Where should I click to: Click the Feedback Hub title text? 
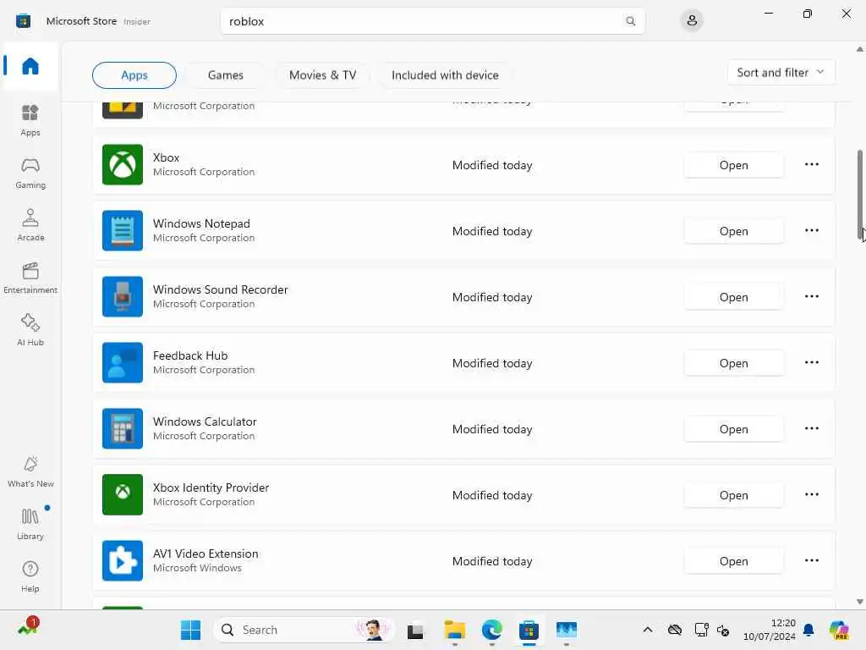190,355
